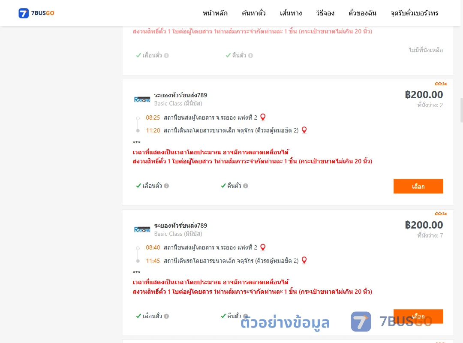This screenshot has height=343, width=463.
Task: Click info icon beside เลื่อนตั๋ว in top card
Action: [x=166, y=56]
